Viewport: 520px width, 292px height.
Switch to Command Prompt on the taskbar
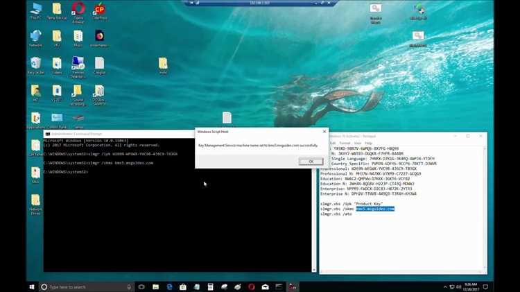(279, 287)
